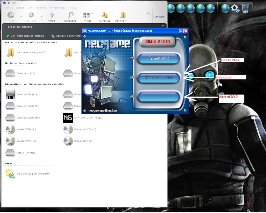Click the Atrás back arrow button
The width and height of the screenshot is (266, 213).
click(x=11, y=17)
